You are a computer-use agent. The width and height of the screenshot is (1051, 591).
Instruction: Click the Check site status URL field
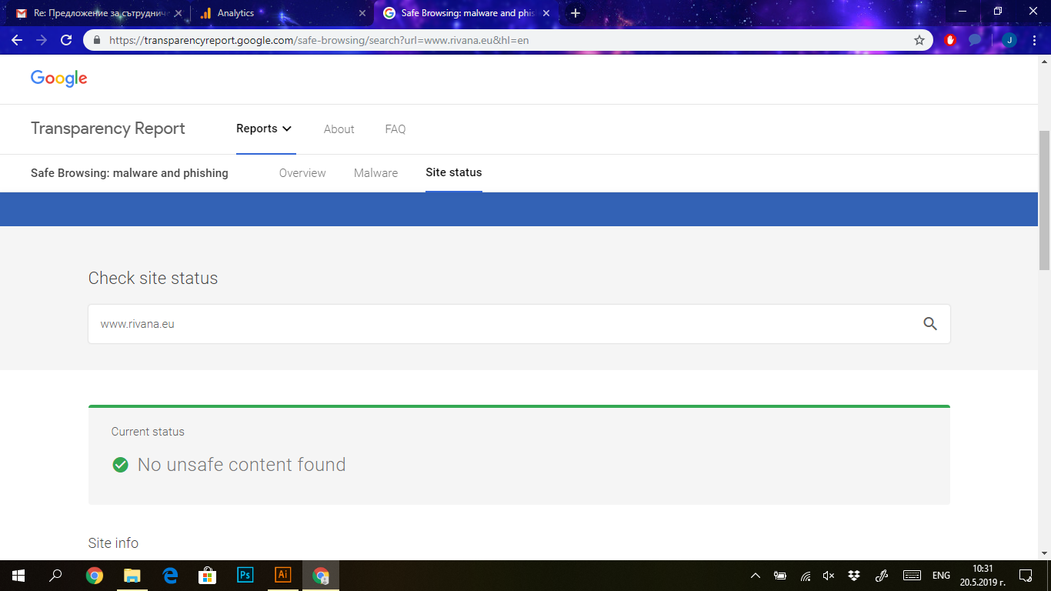pos(500,324)
